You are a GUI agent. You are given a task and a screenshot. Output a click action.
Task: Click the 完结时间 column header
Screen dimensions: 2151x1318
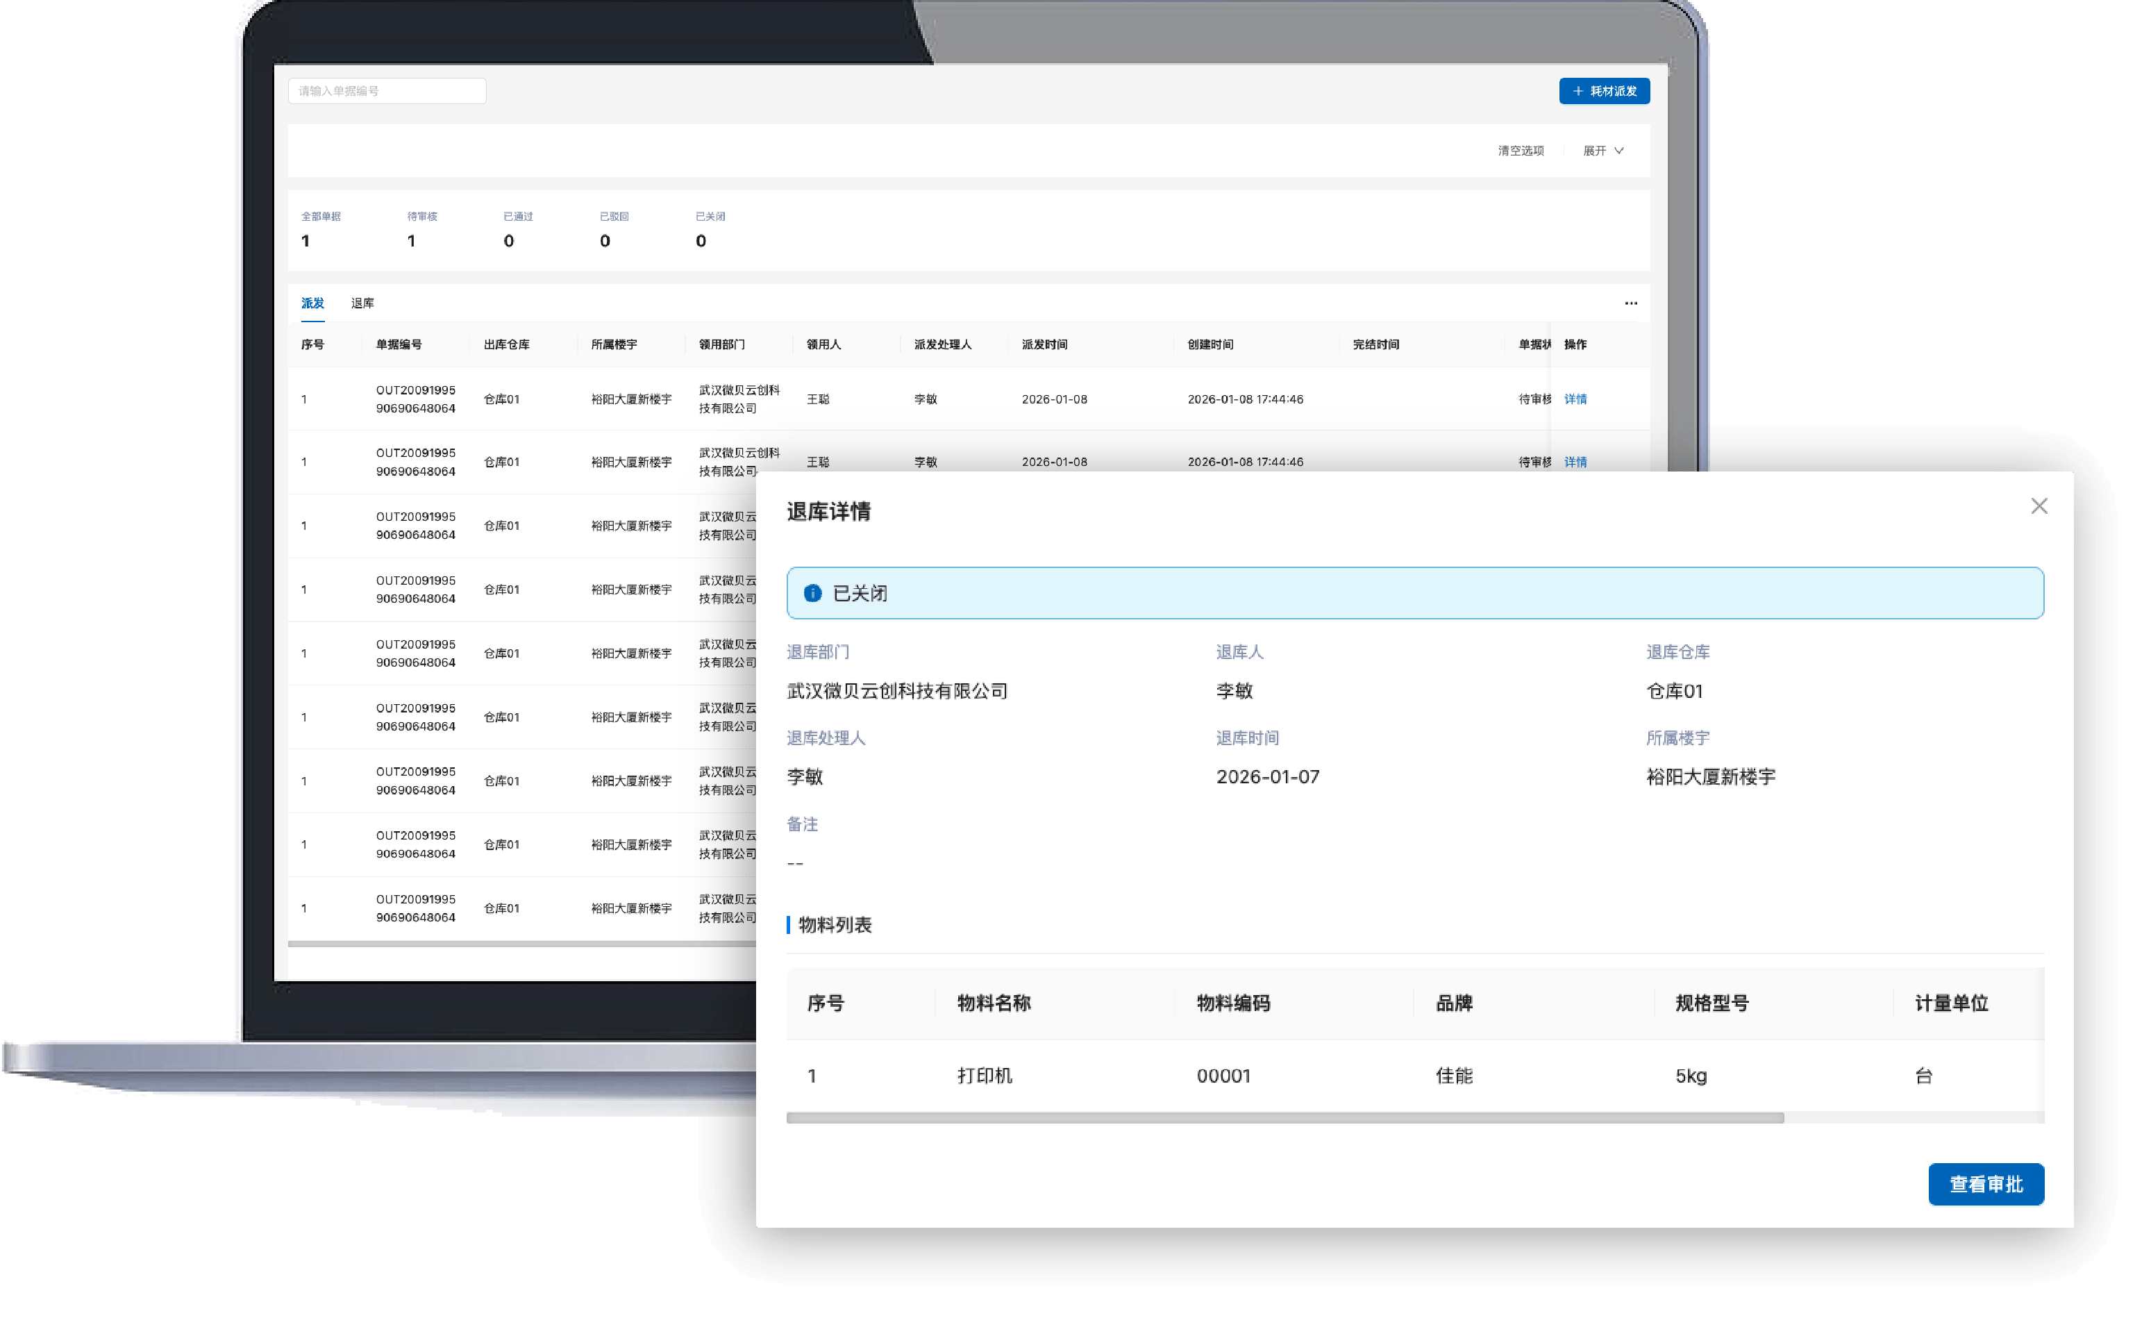tap(1376, 344)
